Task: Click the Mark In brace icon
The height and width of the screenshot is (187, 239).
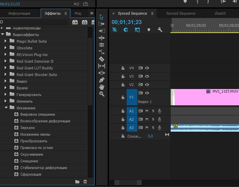Action: pyautogui.click(x=198, y=2)
